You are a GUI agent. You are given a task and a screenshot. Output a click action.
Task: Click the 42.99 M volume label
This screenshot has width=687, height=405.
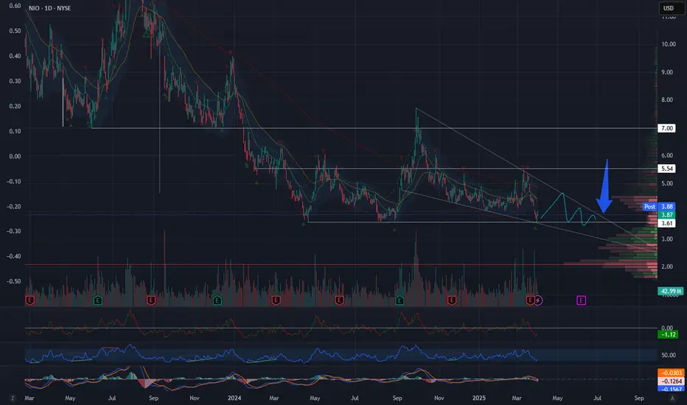[670, 291]
